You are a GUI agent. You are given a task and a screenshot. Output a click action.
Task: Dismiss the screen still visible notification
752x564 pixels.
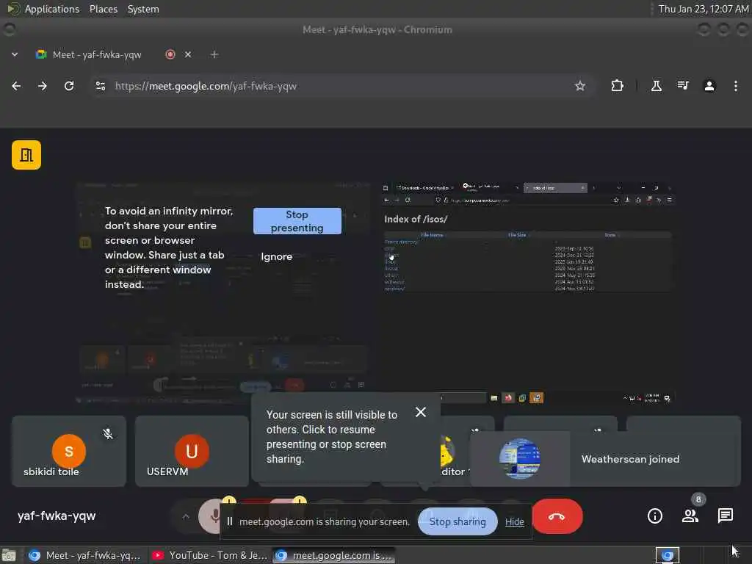pos(421,412)
